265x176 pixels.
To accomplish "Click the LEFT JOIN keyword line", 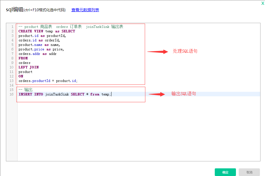I will tap(29, 67).
